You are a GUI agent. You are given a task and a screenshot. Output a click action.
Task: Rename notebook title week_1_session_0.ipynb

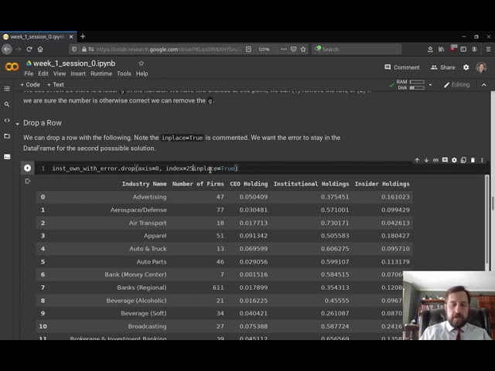click(74, 63)
